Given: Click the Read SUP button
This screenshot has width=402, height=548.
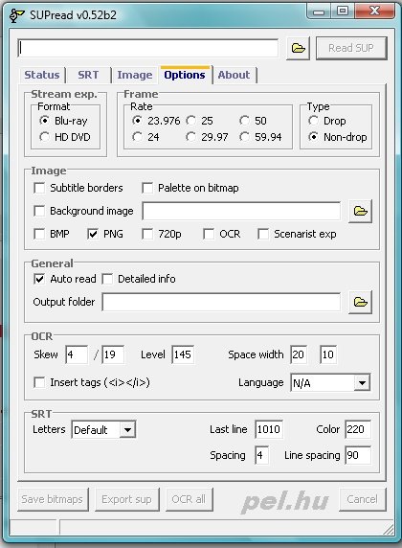Looking at the screenshot, I should (x=351, y=48).
